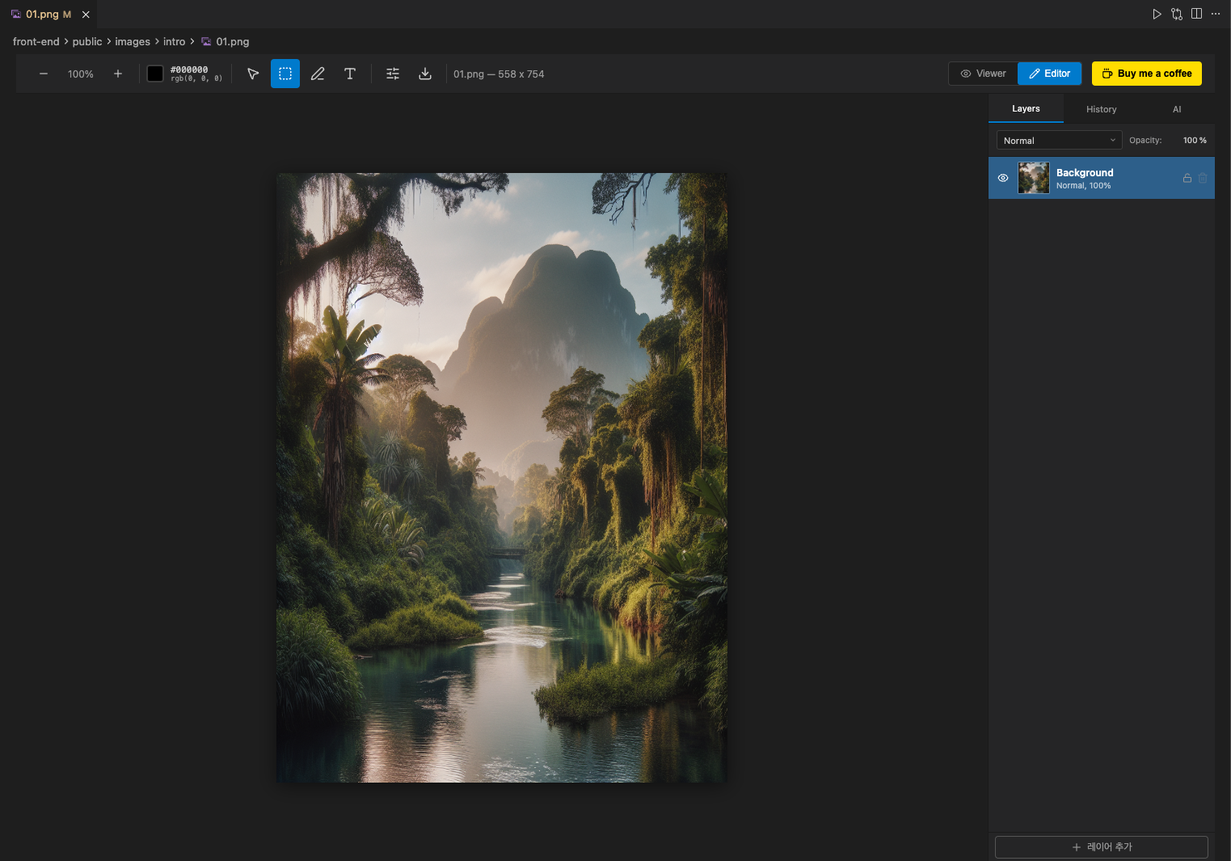This screenshot has width=1231, height=861.
Task: Zoom out with the minus icon
Action: tap(44, 74)
